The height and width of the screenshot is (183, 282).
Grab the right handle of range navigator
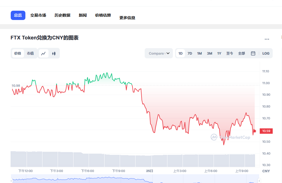pyautogui.click(x=259, y=181)
